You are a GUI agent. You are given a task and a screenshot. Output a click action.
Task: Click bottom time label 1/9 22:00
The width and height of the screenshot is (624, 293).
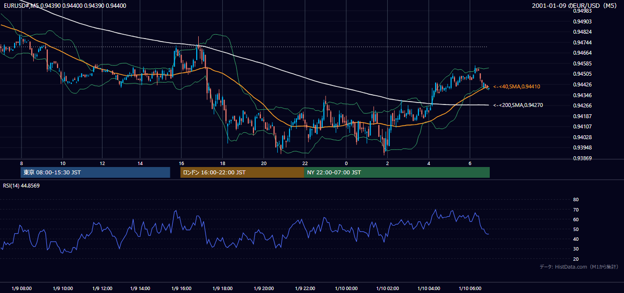click(x=305, y=289)
